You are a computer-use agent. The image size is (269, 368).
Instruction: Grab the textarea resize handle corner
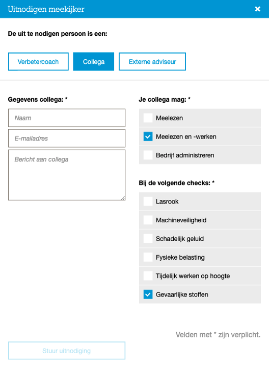(123, 198)
